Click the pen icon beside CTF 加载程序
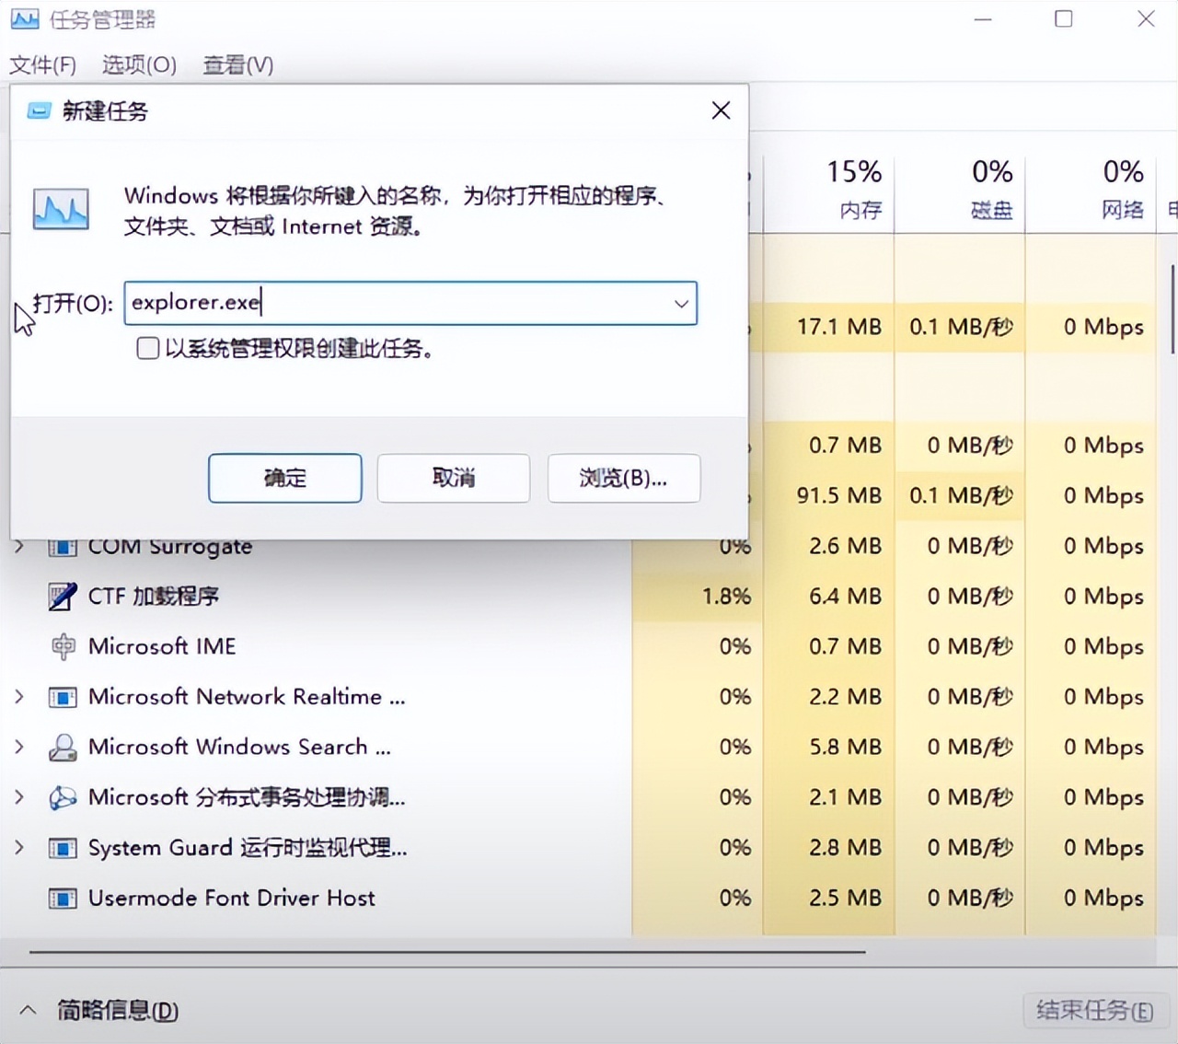This screenshot has height=1044, width=1178. (x=62, y=596)
